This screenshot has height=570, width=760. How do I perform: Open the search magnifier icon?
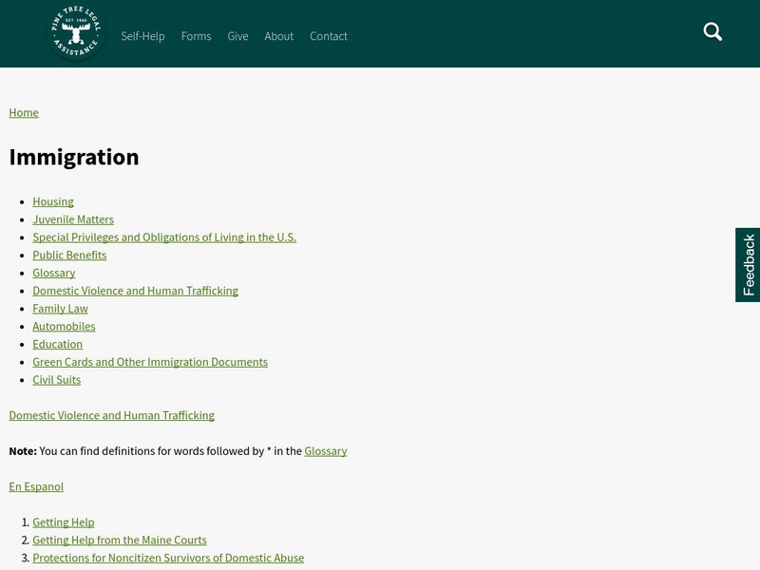click(x=712, y=32)
